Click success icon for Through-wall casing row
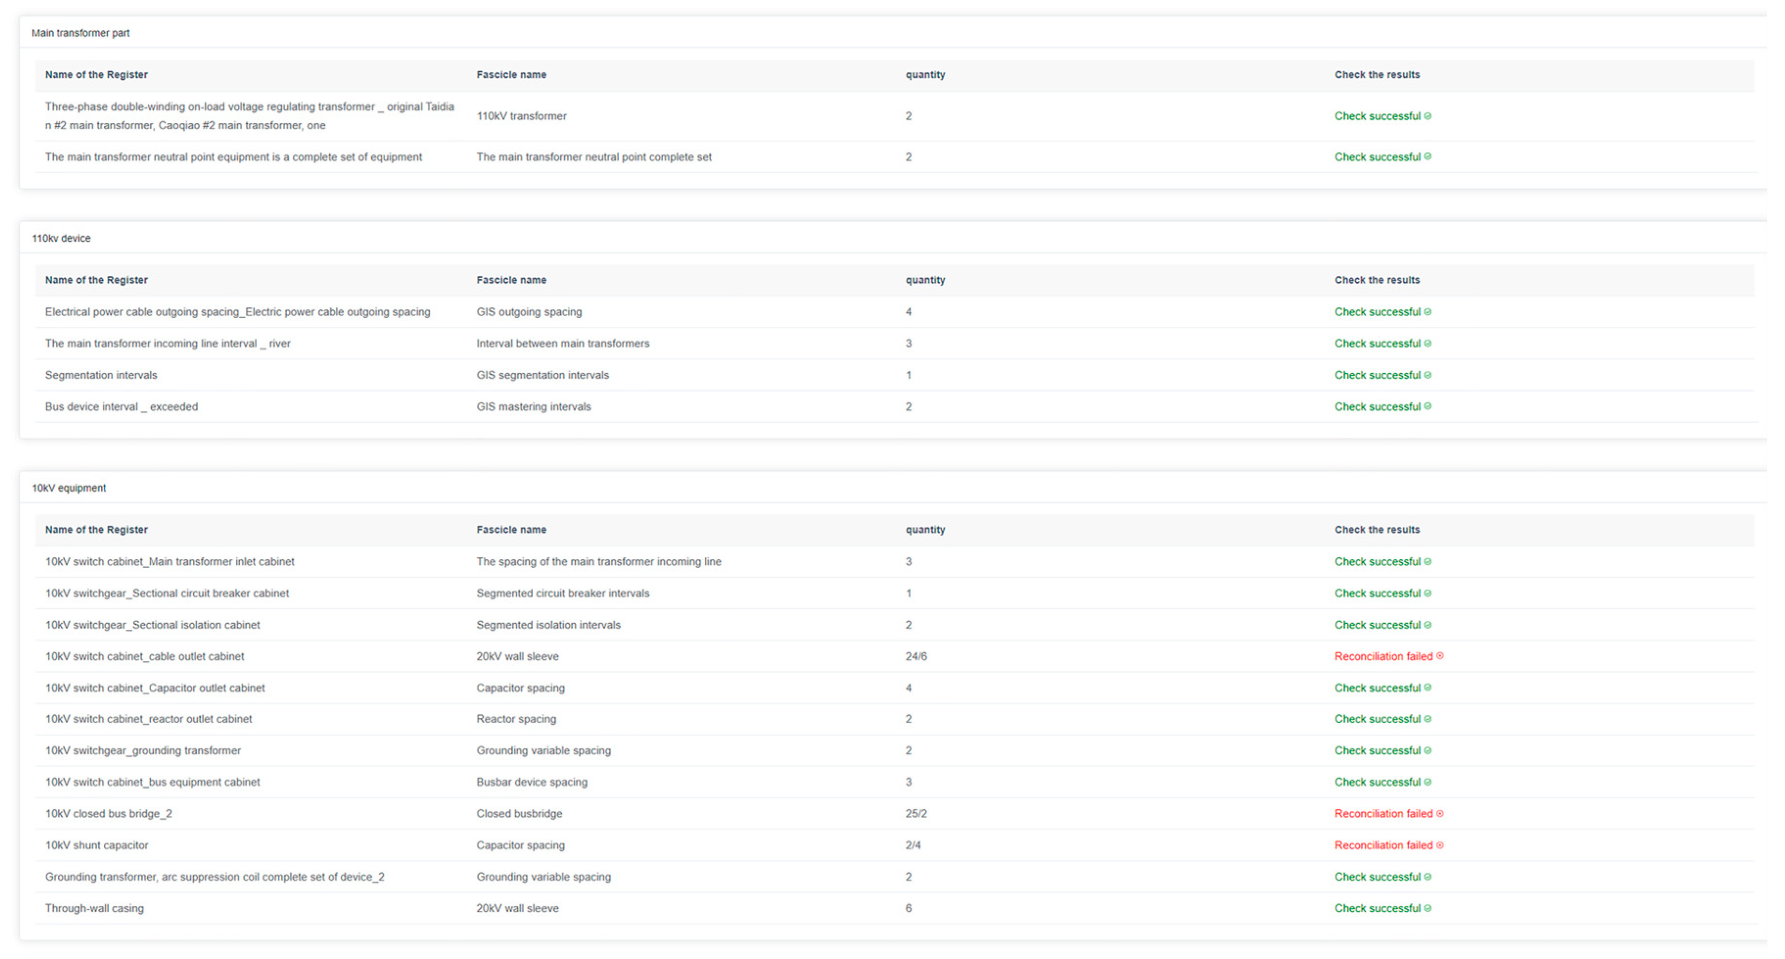 [x=1427, y=908]
